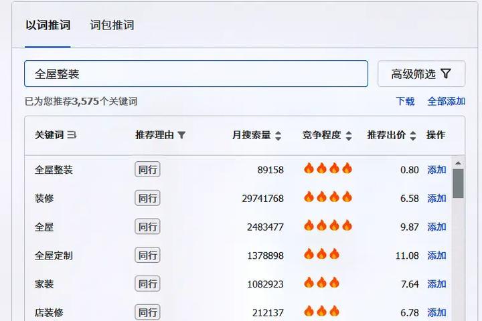Click the search volume value 1082923

tap(265, 284)
